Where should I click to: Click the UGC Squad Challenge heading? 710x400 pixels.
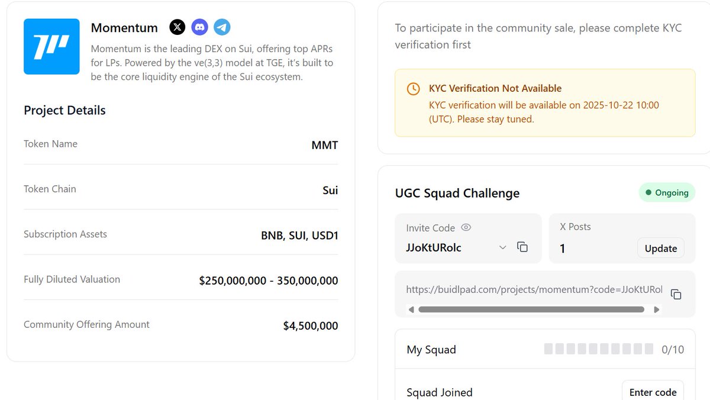tap(457, 193)
